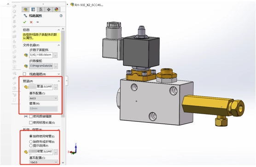Image resolution: width=256 pixels, height=167 pixels.
Task: Confirm route properties with green checkmark
Action: pyautogui.click(x=25, y=22)
